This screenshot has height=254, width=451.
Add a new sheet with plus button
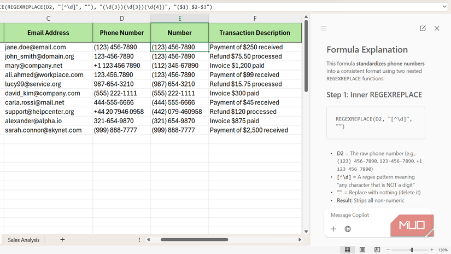pyautogui.click(x=62, y=240)
